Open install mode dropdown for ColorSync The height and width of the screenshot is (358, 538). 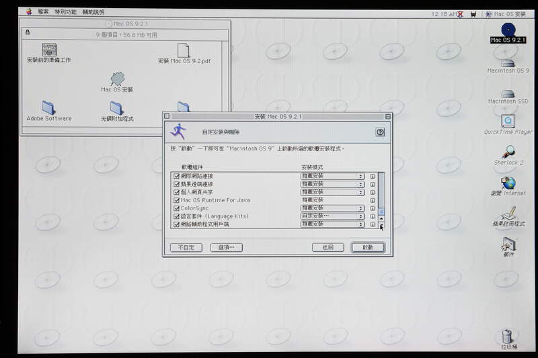tap(332, 208)
